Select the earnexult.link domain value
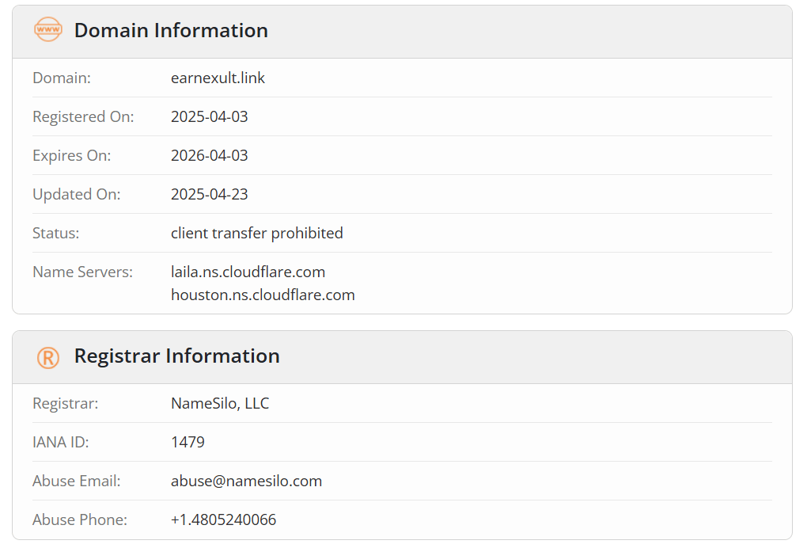This screenshot has width=807, height=548. 218,78
